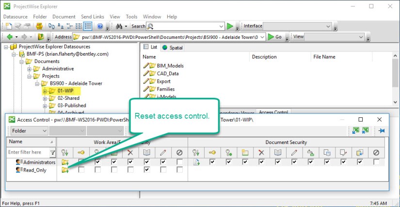Click the folder up-one-level icon
400x207 pixels.
pyautogui.click(x=41, y=37)
